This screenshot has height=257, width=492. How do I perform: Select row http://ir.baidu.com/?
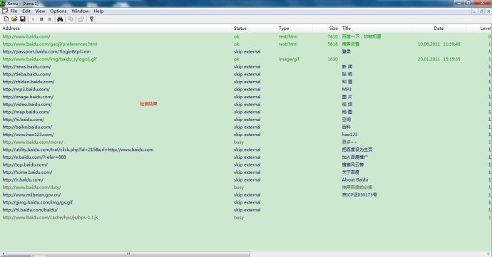(246, 179)
